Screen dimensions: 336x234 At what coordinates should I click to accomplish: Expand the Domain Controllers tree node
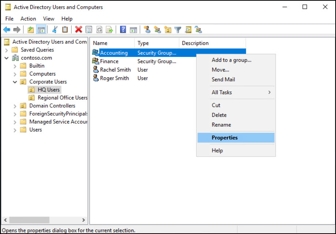pos(15,106)
